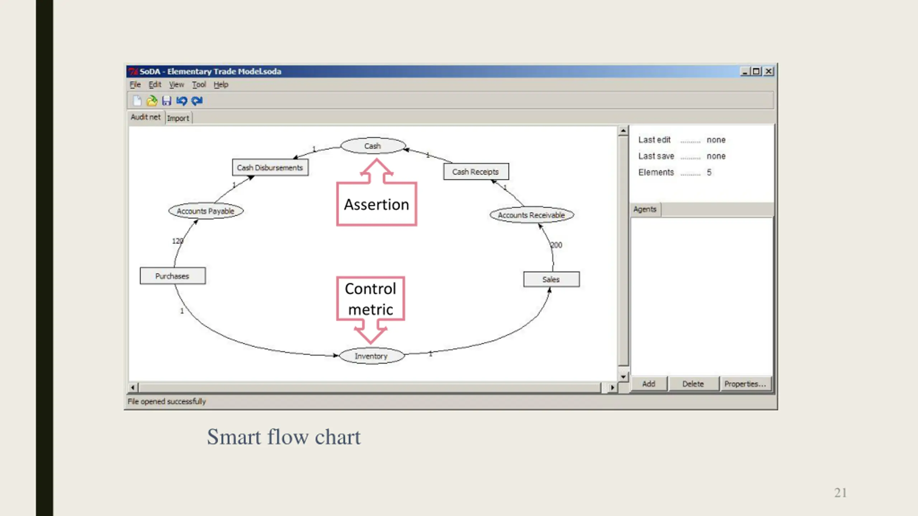This screenshot has width=918, height=516.
Task: Open the File menu
Action: (135, 85)
